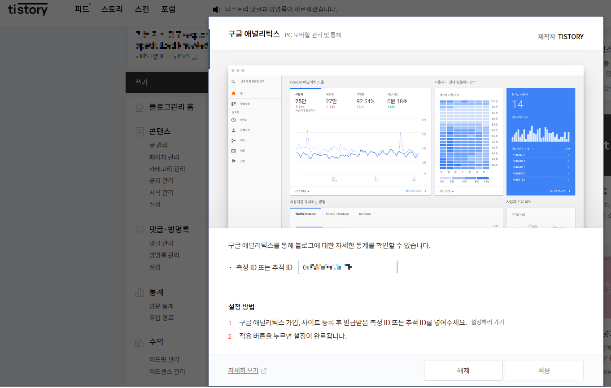Open 페이지 관리

point(164,157)
